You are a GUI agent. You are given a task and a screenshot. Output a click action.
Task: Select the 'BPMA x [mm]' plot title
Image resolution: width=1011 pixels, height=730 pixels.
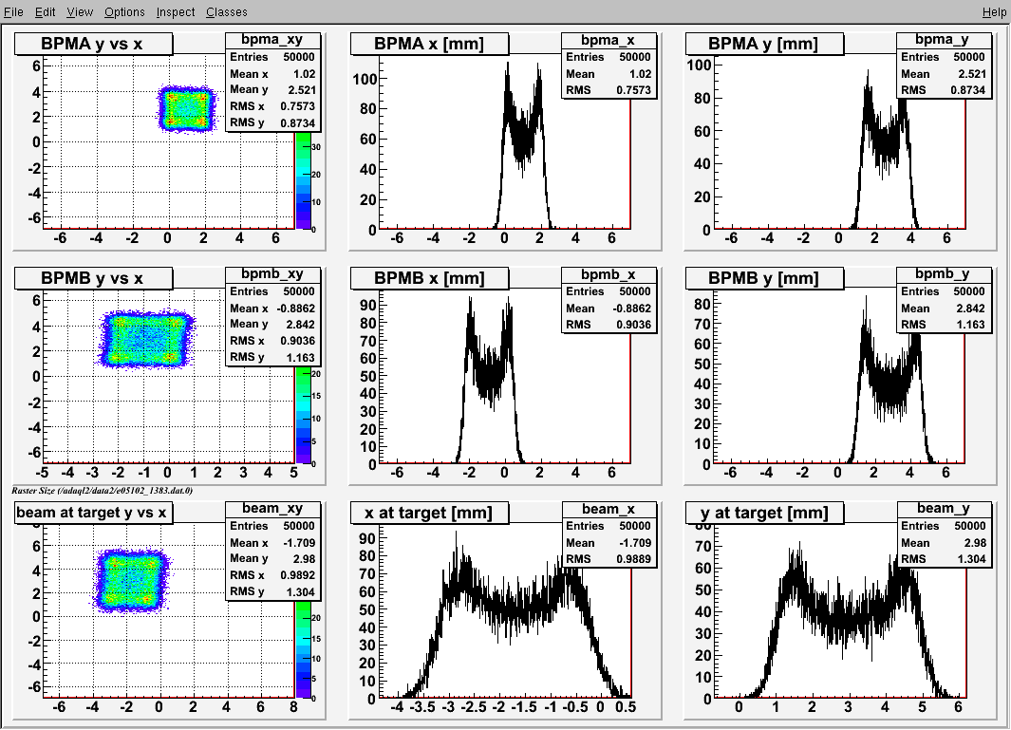pos(429,44)
